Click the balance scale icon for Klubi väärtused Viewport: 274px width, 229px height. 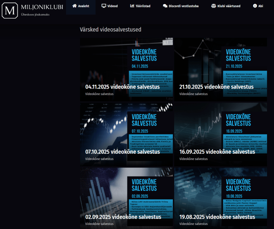click(213, 6)
